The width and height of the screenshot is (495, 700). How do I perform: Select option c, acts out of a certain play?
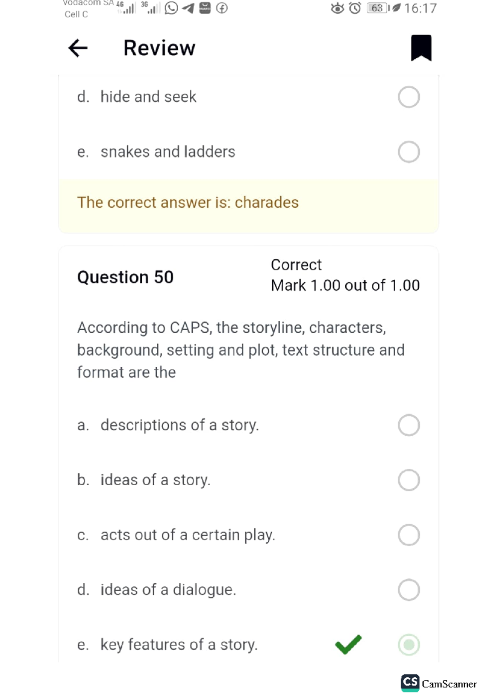click(408, 535)
